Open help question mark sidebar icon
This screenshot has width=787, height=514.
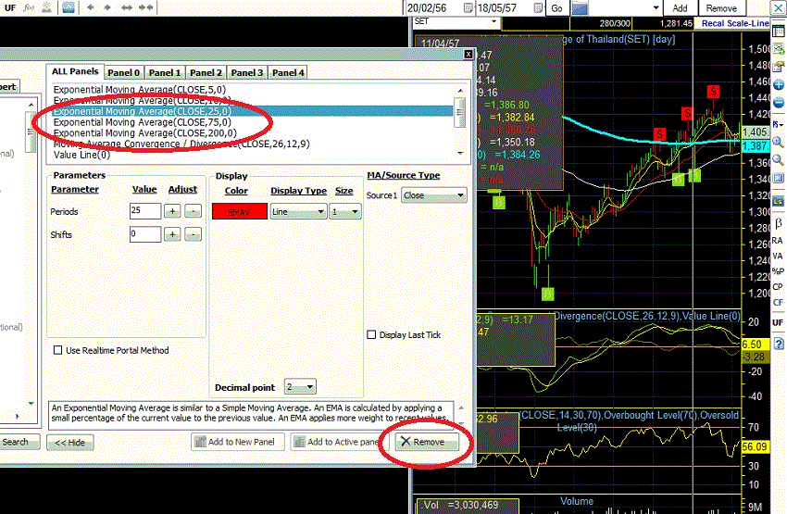point(779,344)
